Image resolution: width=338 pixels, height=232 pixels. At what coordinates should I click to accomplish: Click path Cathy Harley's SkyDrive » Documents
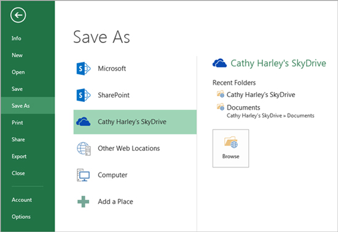[270, 115]
